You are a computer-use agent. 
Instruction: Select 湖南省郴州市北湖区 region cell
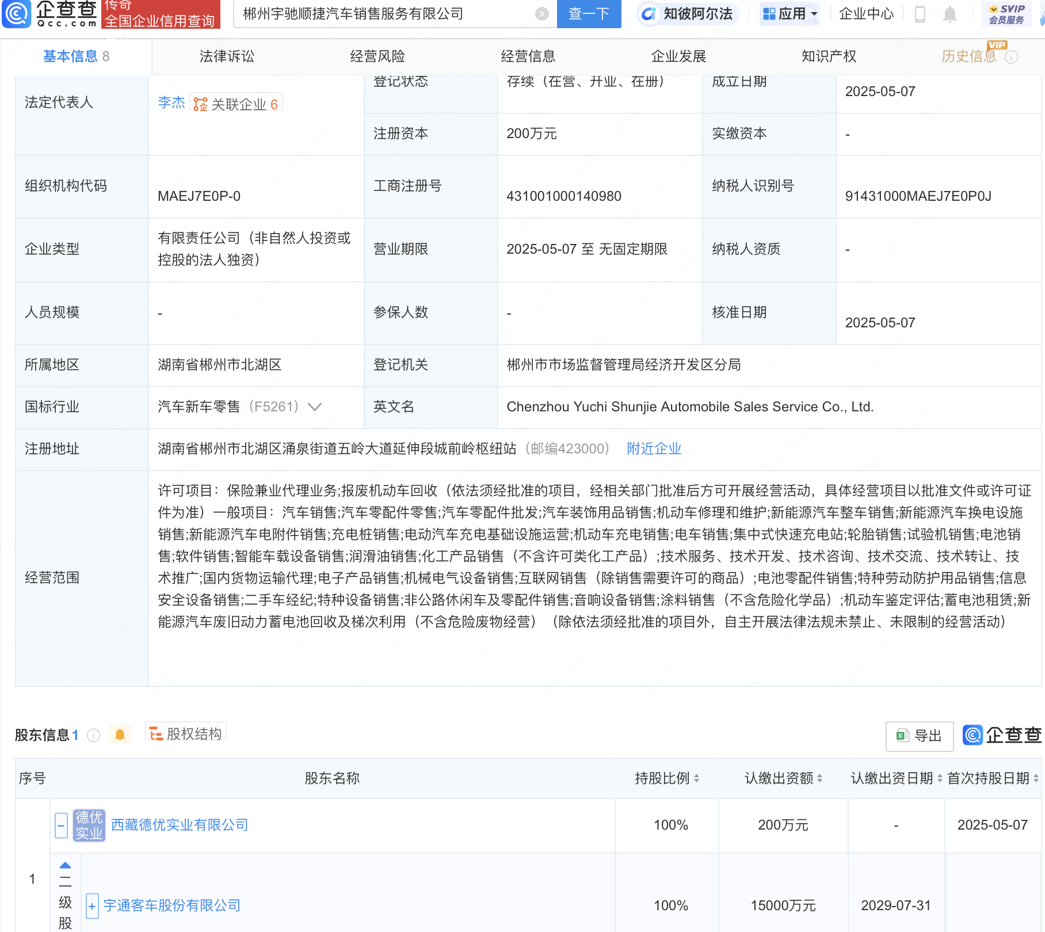(256, 365)
